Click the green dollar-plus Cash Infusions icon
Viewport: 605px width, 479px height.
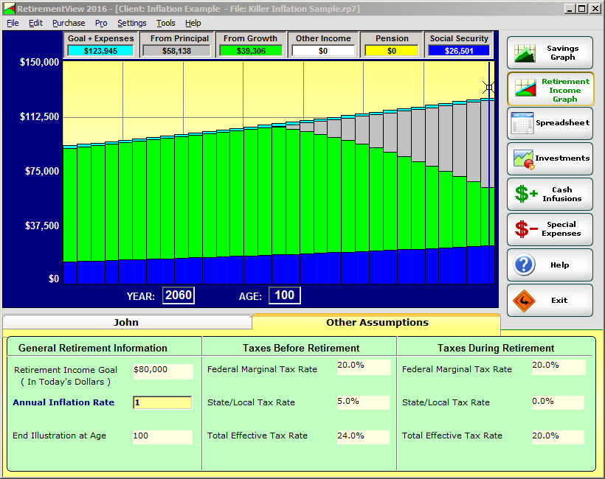point(526,194)
